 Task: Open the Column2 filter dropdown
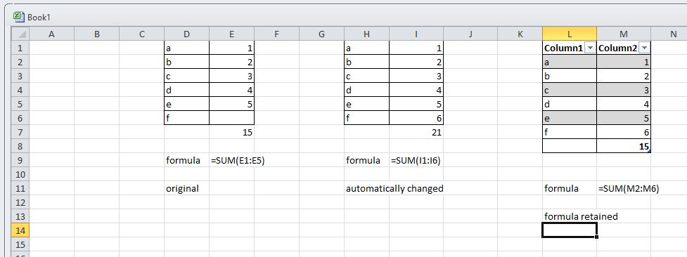coord(645,48)
